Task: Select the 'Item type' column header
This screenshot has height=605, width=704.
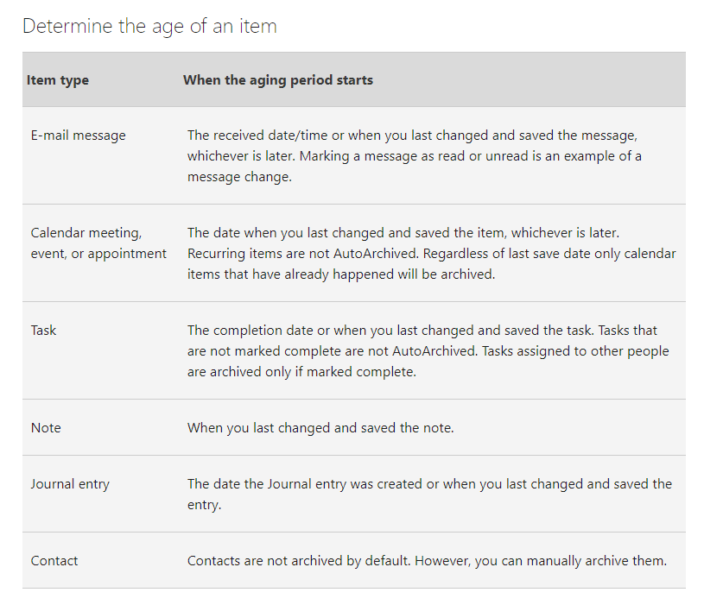Action: click(x=58, y=79)
